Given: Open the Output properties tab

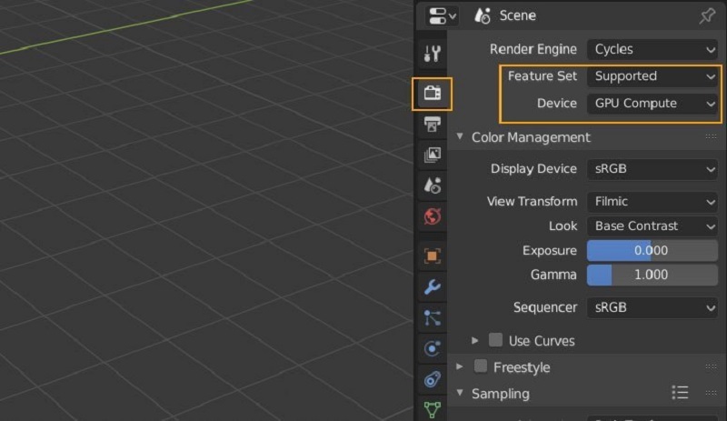Looking at the screenshot, I should click(433, 124).
